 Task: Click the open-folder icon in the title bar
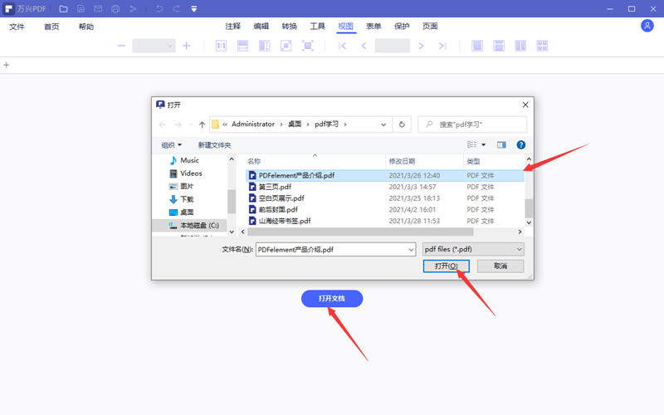(x=63, y=9)
